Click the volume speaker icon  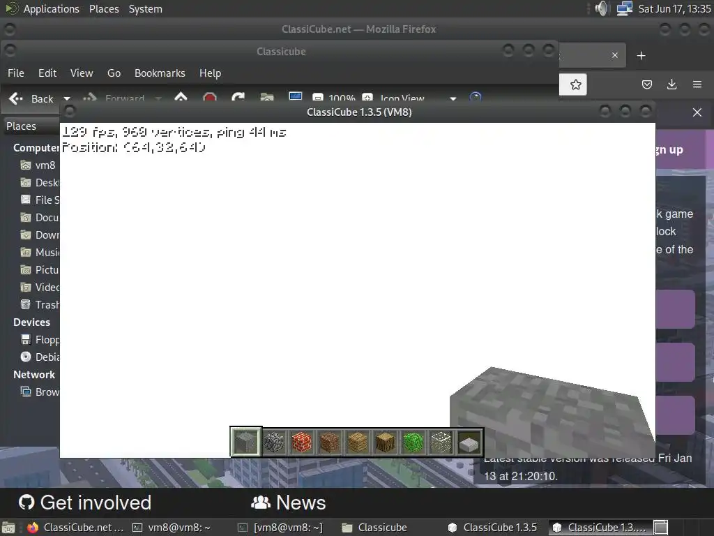601,8
